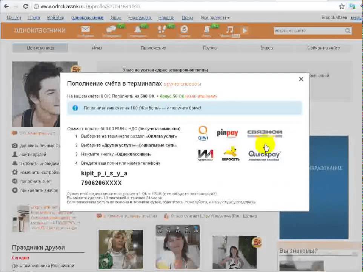Open 'Новости' link in top bar
Image resolution: width=363 pixels, height=272 pixels.
tap(166, 18)
